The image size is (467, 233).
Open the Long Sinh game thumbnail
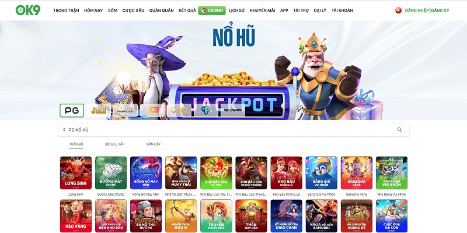pos(76,173)
